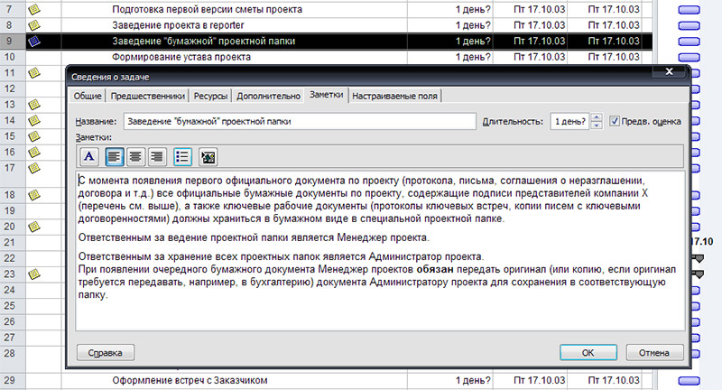Toggle bulleted list in notes

(181, 156)
